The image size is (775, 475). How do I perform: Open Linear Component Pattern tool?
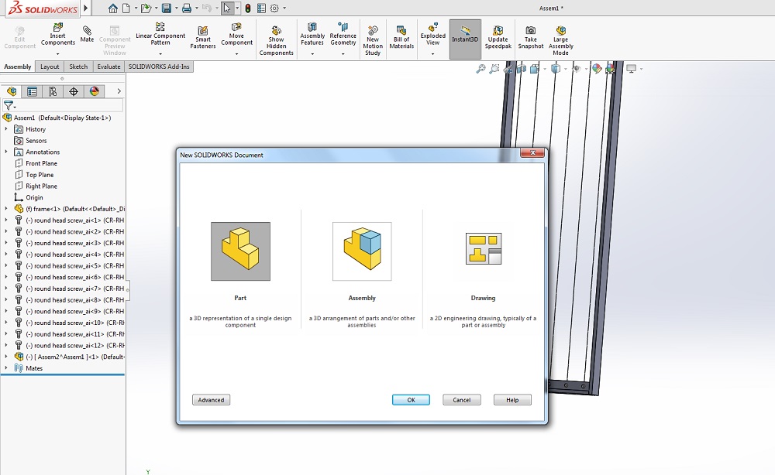pos(160,34)
